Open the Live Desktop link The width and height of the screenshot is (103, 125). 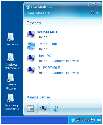pyautogui.click(x=47, y=44)
